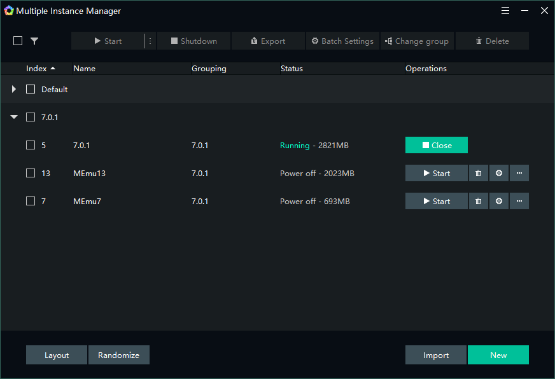Collapse the 7.0.1 group
The height and width of the screenshot is (379, 555).
click(x=14, y=117)
